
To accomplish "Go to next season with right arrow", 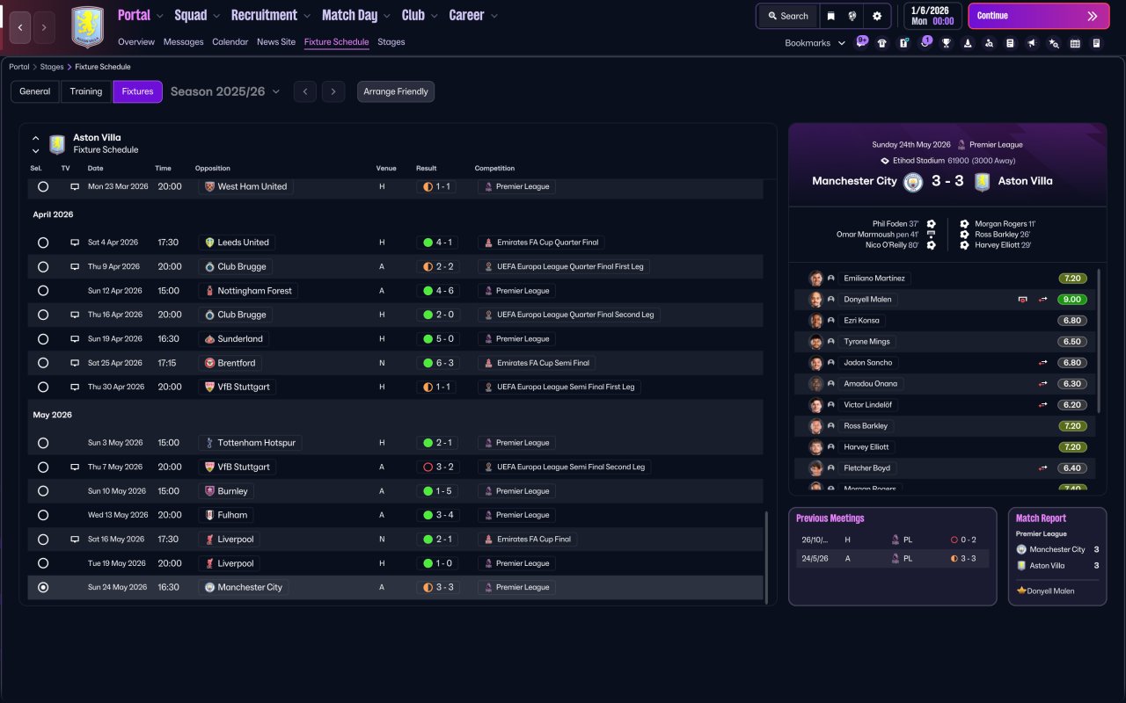I will [x=333, y=91].
